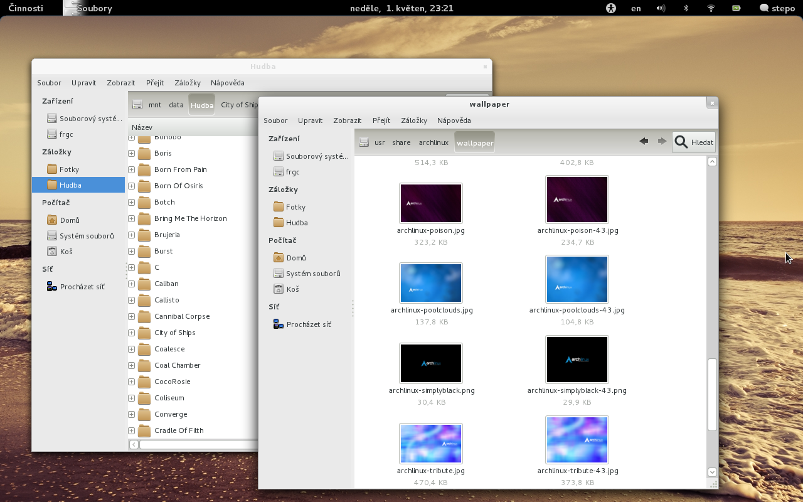Open Činnosti activities overview
This screenshot has height=502, width=803.
(26, 8)
